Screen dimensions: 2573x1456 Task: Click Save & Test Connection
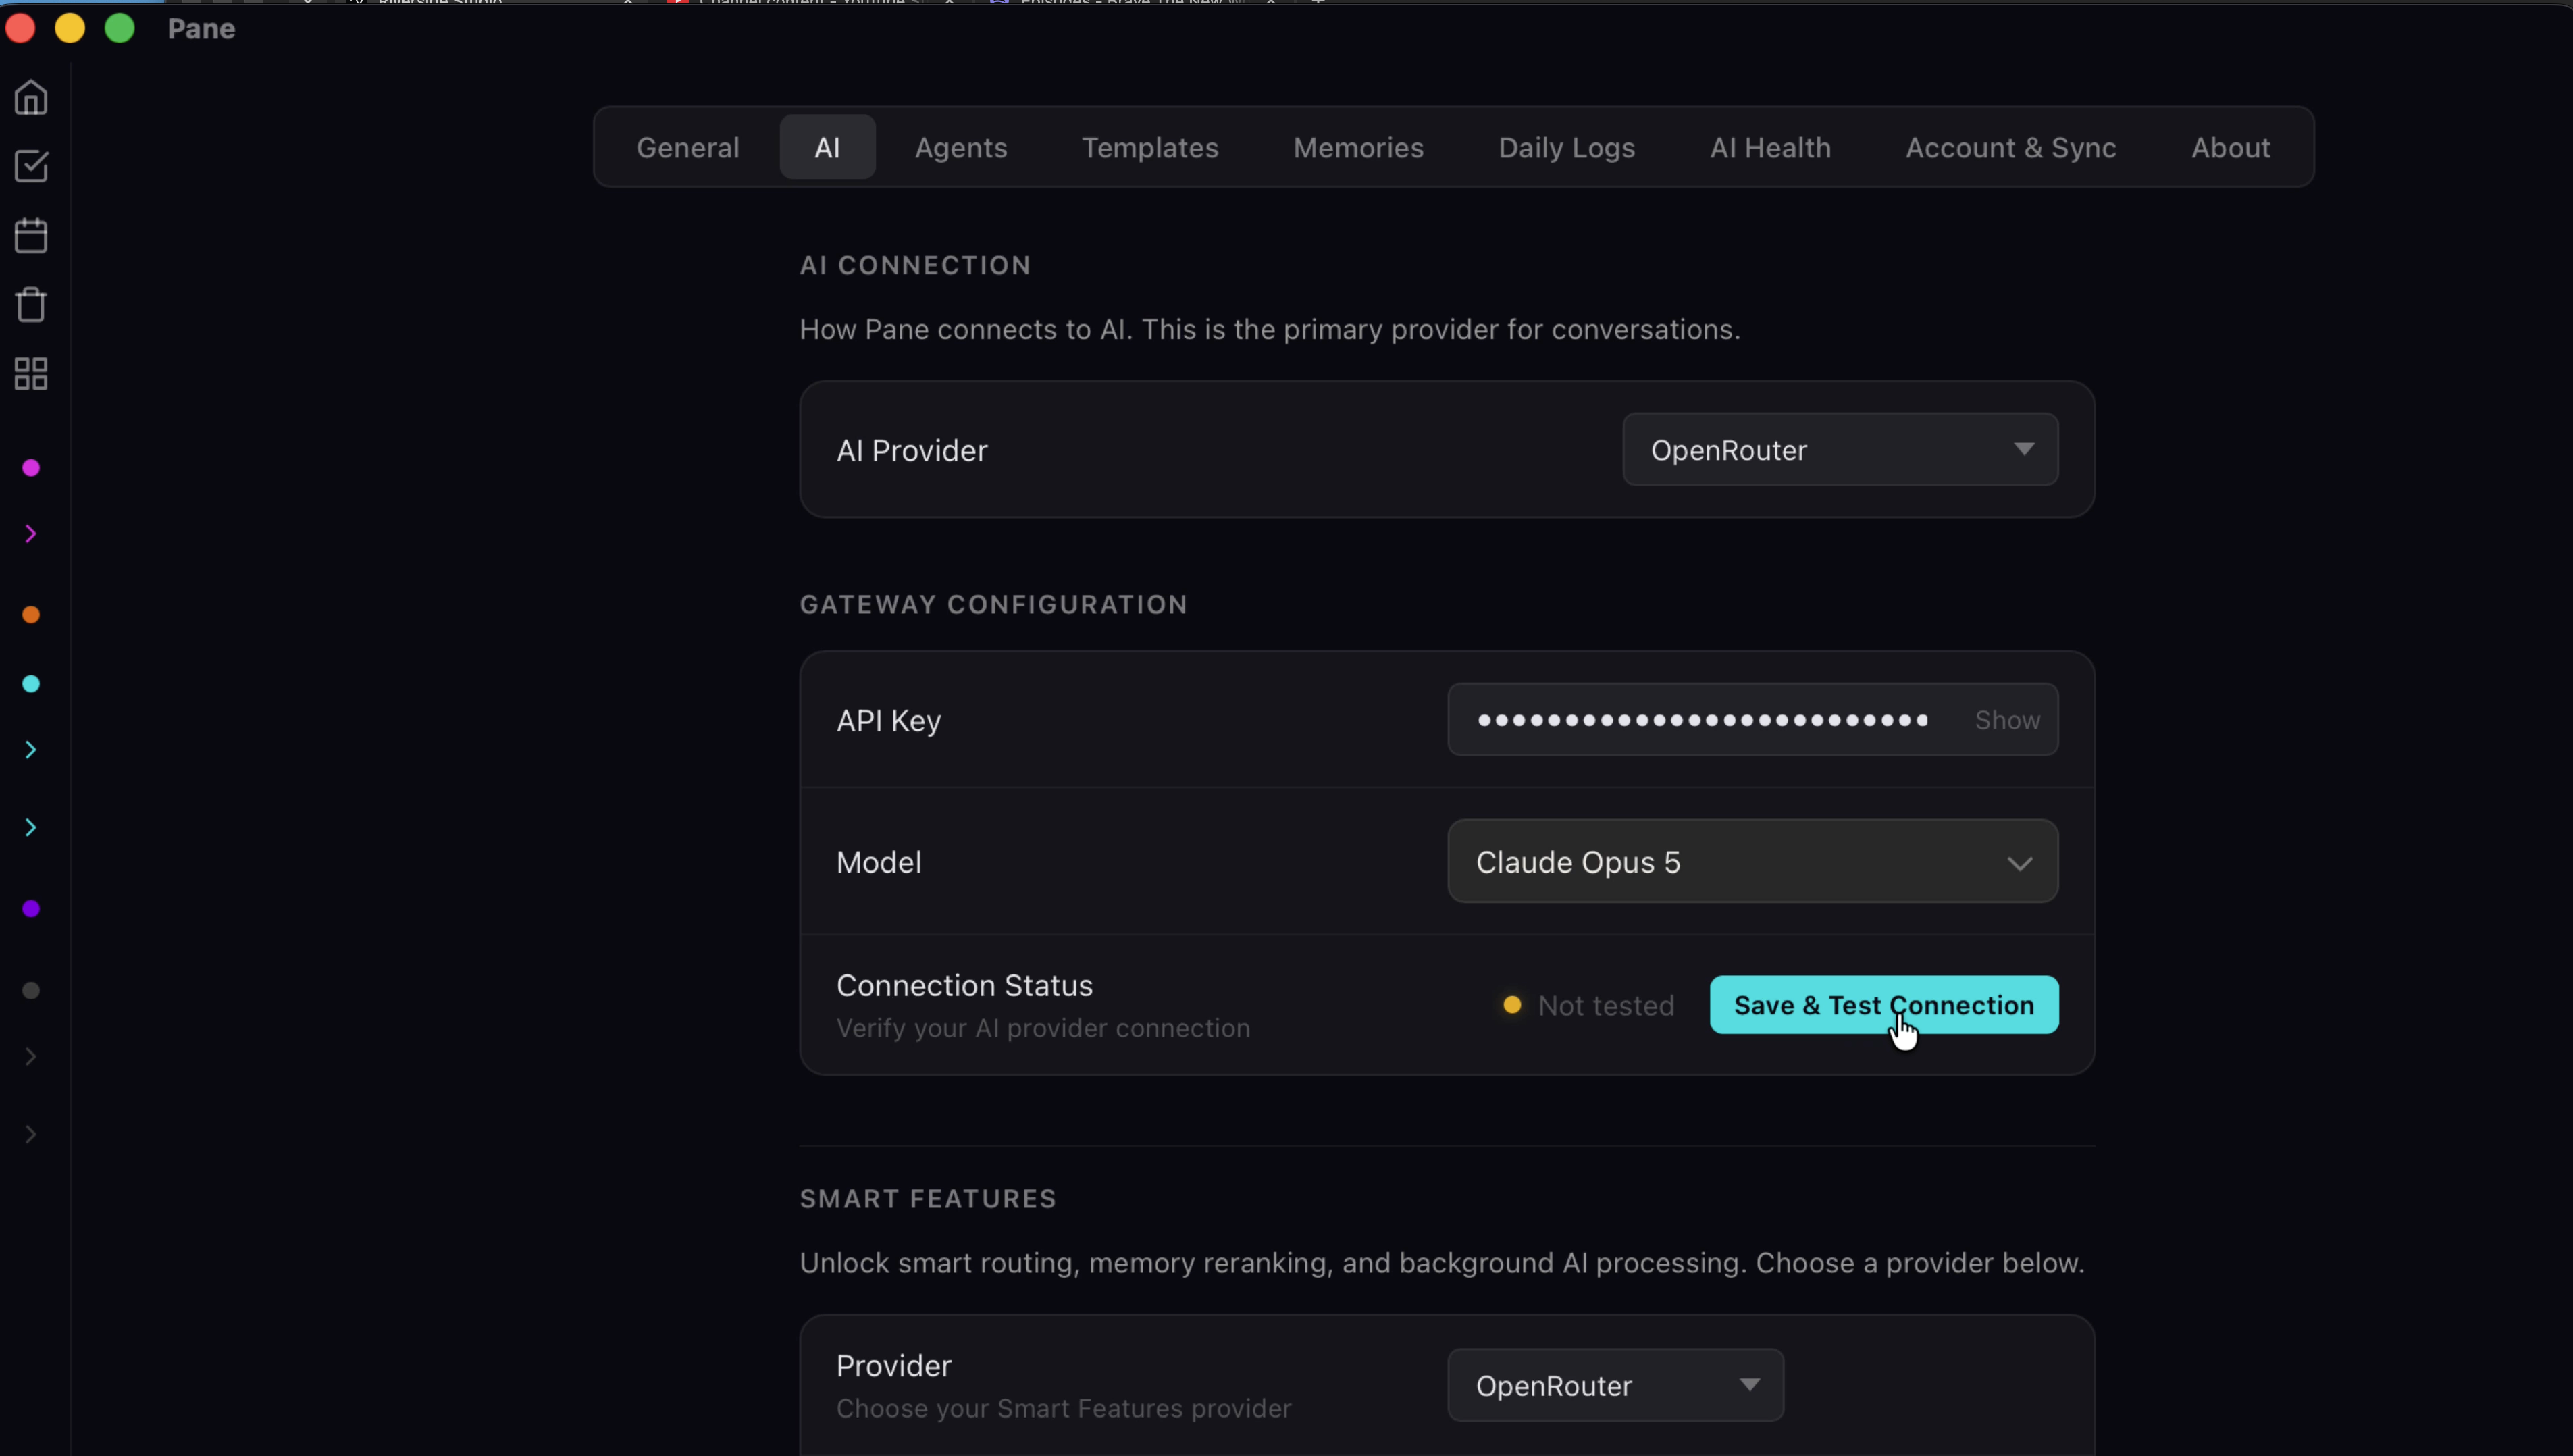(1884, 1005)
